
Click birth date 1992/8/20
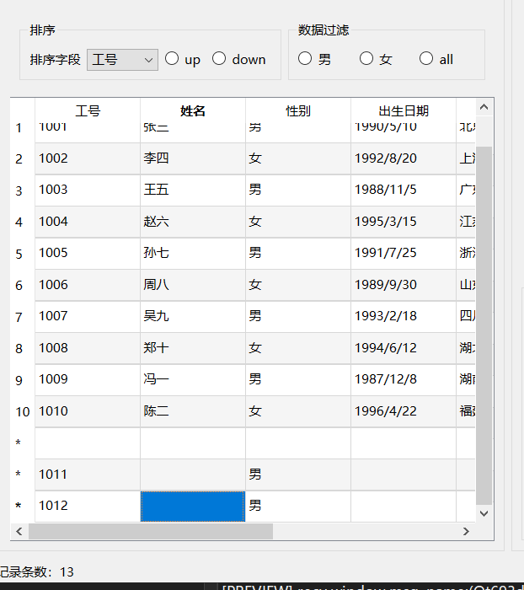(x=404, y=158)
